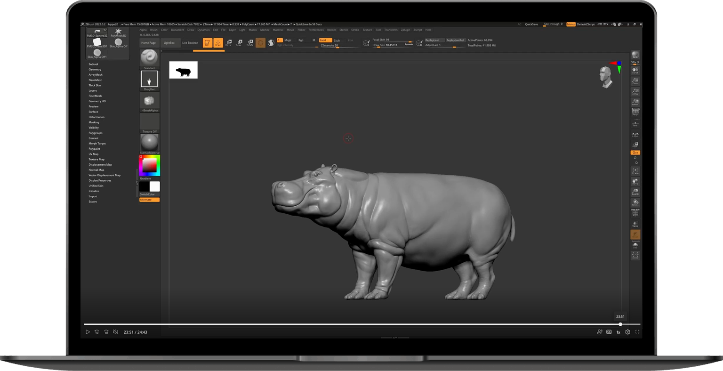This screenshot has height=371, width=723.
Task: Click the Standard brush thumbnail
Action: (x=149, y=58)
